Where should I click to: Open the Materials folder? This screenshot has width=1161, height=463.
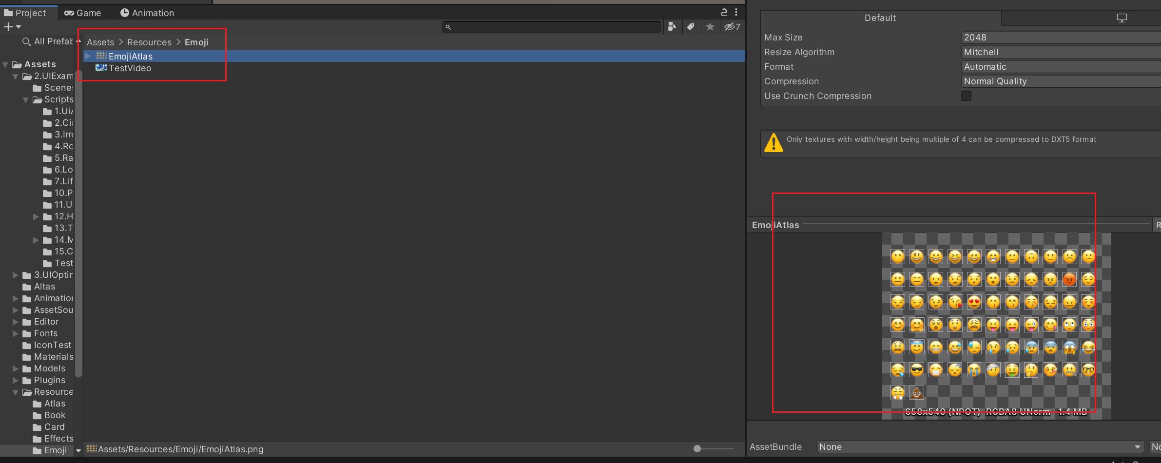coord(48,357)
